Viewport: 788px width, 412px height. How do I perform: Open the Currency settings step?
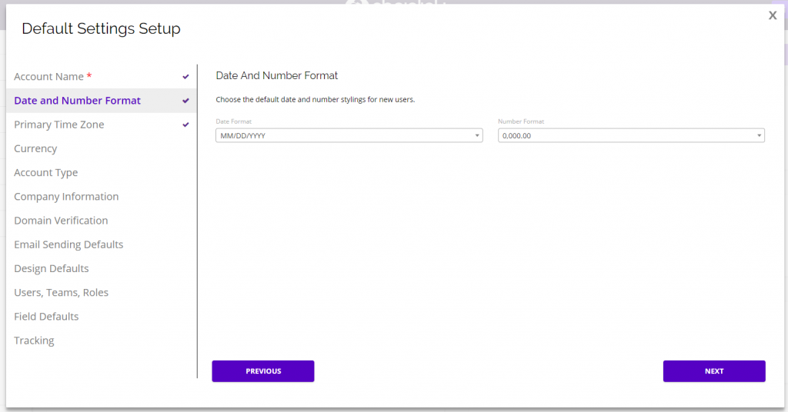pos(101,149)
